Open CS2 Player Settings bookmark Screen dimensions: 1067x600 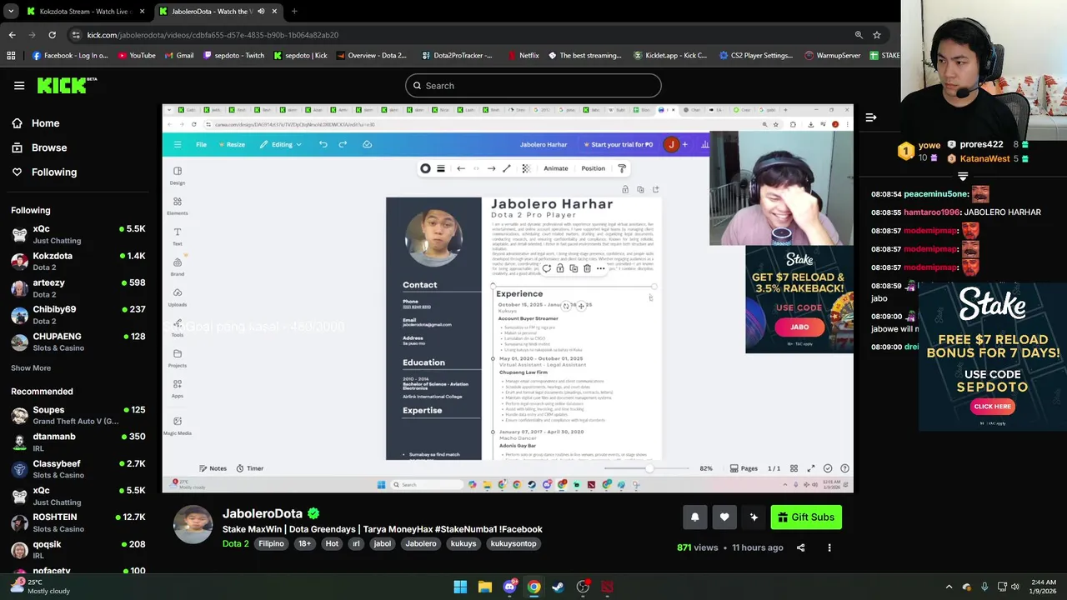coord(755,56)
